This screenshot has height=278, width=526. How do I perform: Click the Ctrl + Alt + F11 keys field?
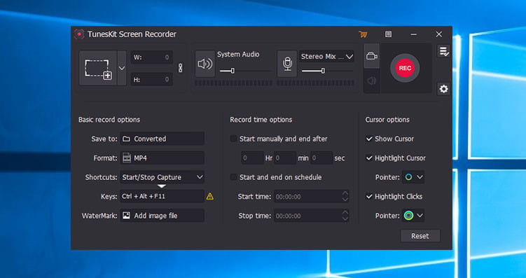(162, 196)
